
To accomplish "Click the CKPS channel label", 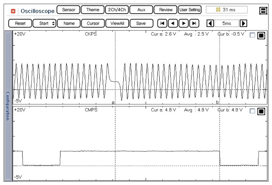I will (x=91, y=34).
